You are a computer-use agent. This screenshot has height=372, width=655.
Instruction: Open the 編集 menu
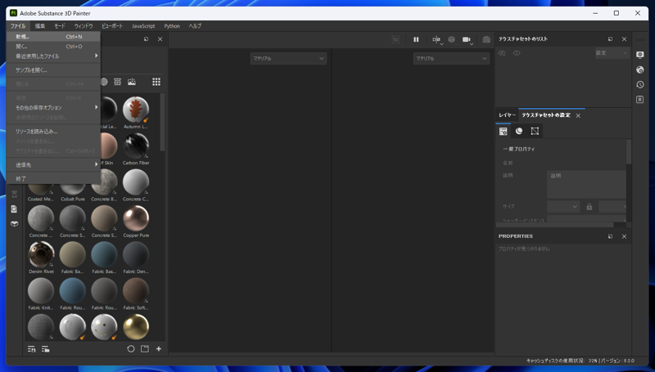(x=40, y=26)
